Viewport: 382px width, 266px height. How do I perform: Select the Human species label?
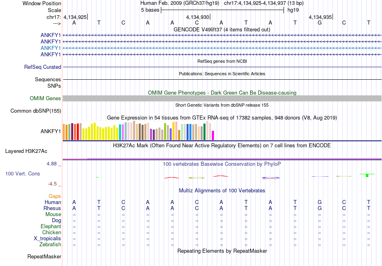point(53,202)
